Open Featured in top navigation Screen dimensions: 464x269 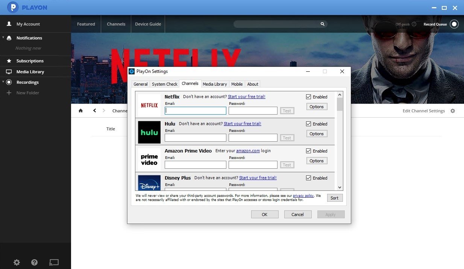[86, 24]
